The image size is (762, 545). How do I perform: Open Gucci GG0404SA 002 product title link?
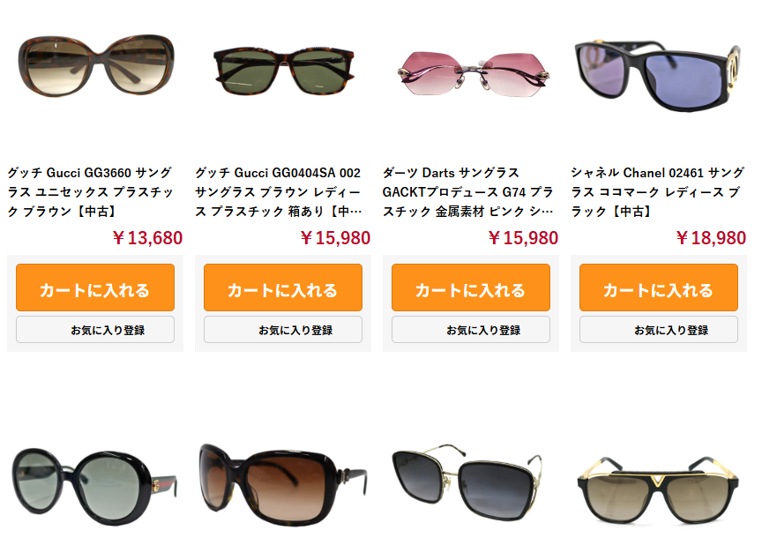279,192
